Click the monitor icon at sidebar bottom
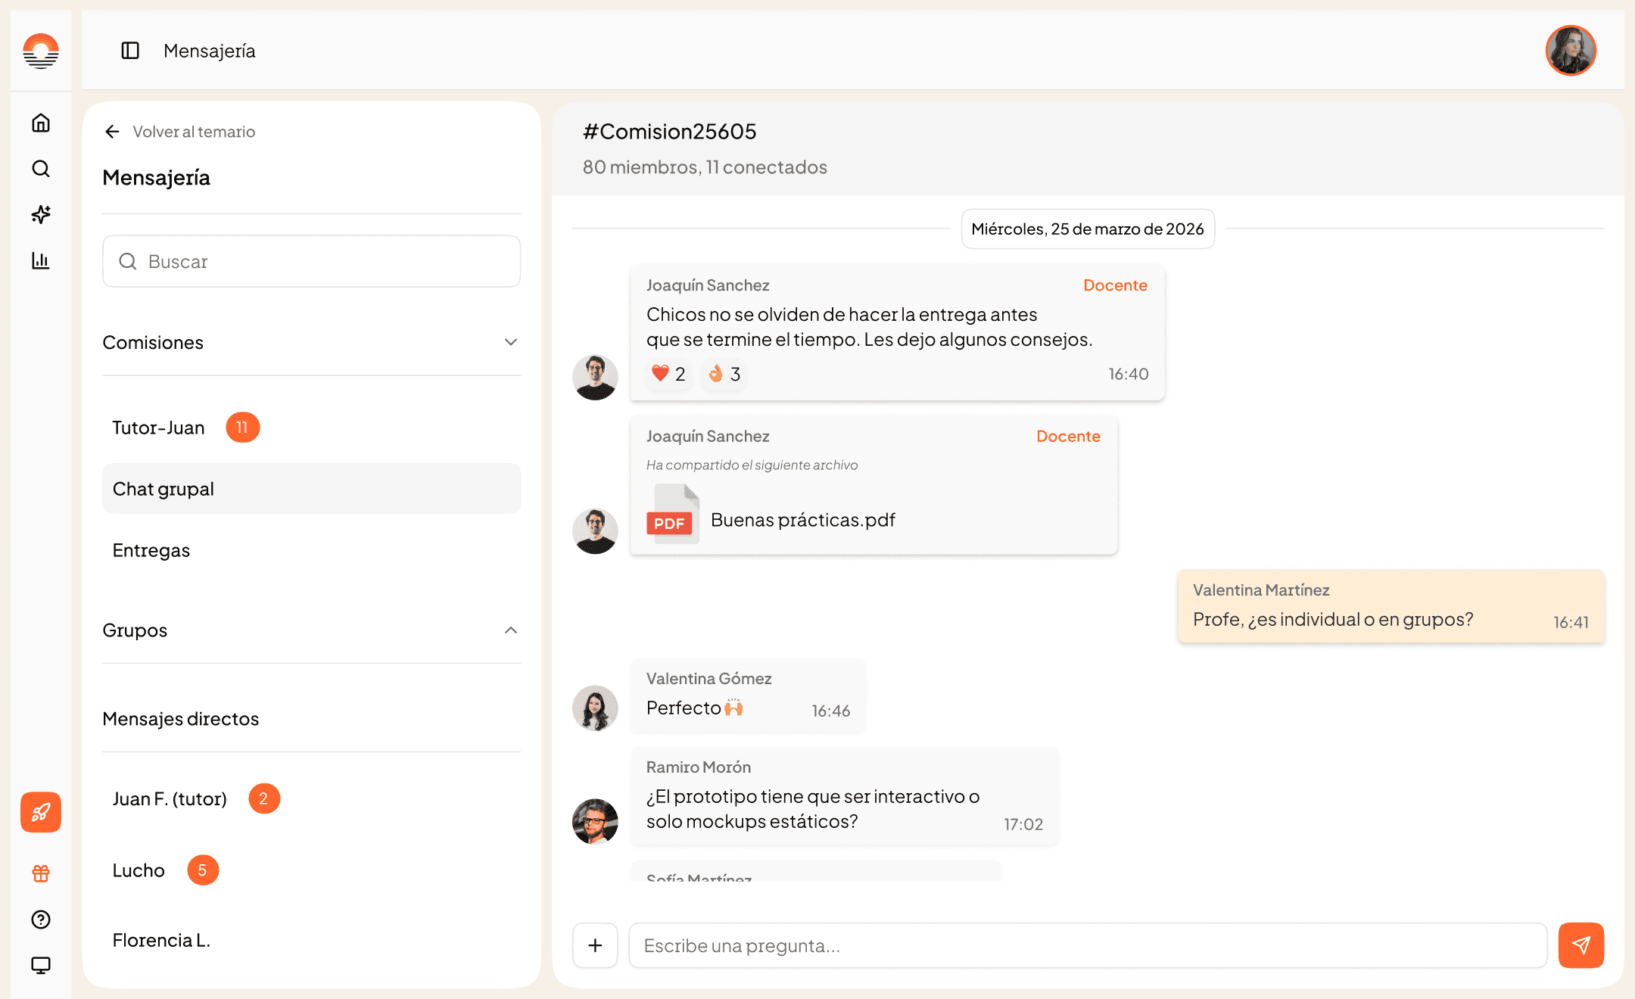The height and width of the screenshot is (999, 1635). pyautogui.click(x=41, y=965)
